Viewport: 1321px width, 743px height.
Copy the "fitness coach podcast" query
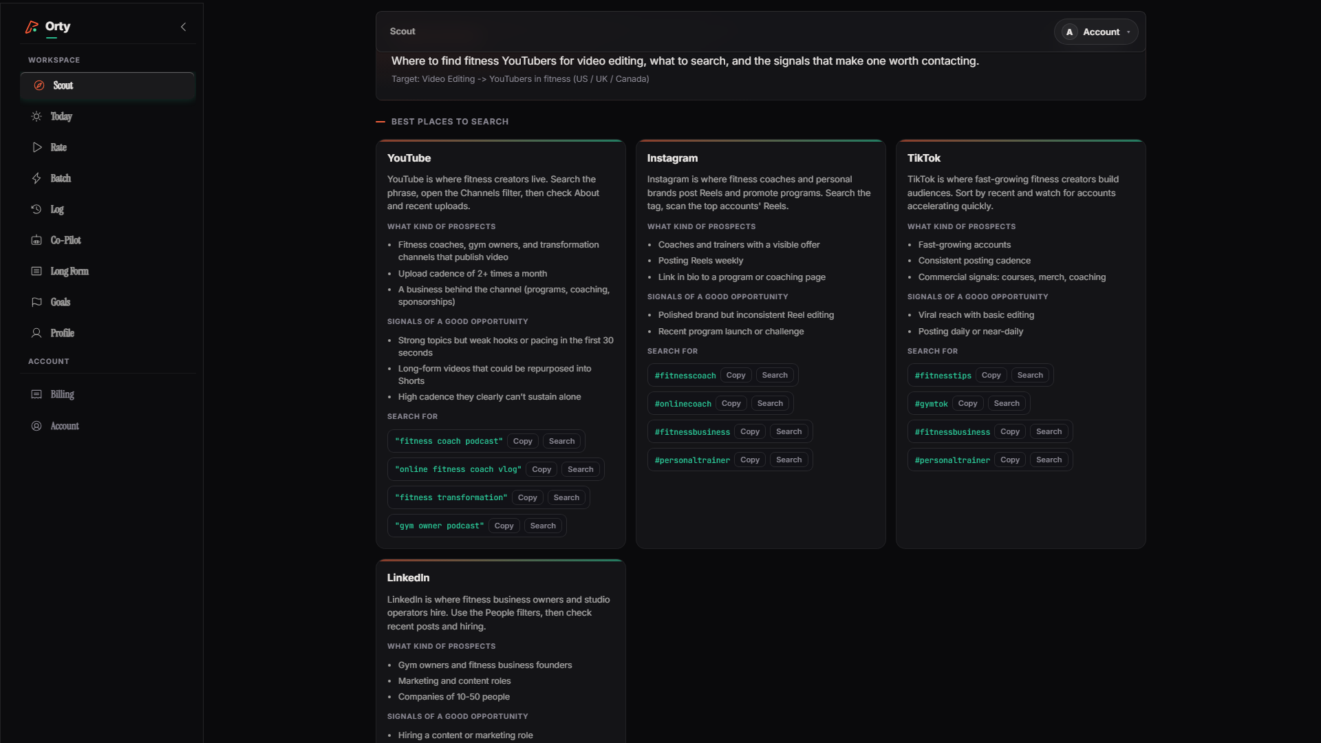pos(522,441)
